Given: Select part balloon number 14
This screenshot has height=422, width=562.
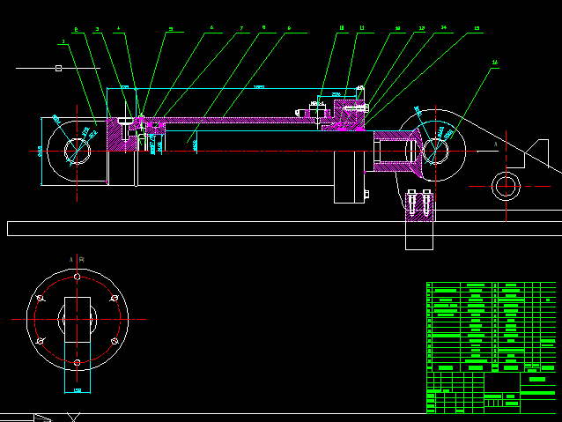Looking at the screenshot, I should tap(444, 27).
